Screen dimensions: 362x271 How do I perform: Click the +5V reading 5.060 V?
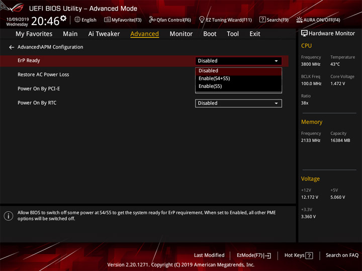[x=337, y=198]
